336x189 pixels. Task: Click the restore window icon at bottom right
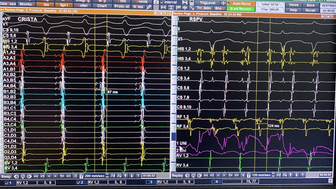coord(330,181)
